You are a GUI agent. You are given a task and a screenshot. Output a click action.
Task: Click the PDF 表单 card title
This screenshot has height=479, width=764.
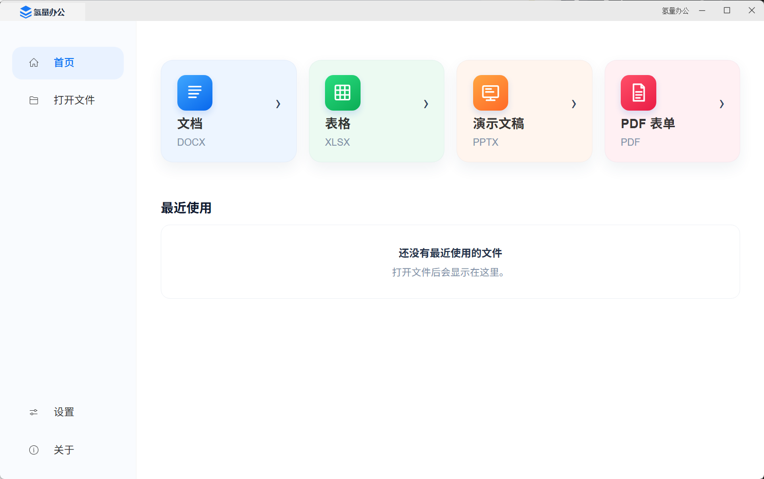[x=648, y=124]
